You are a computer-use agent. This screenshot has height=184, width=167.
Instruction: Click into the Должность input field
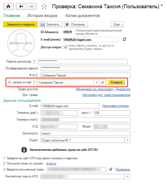pyautogui.click(x=86, y=134)
